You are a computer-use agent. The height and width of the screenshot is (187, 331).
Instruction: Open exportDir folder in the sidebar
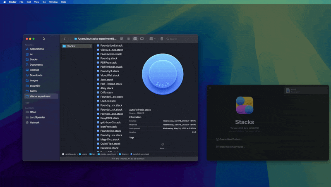click(x=35, y=86)
